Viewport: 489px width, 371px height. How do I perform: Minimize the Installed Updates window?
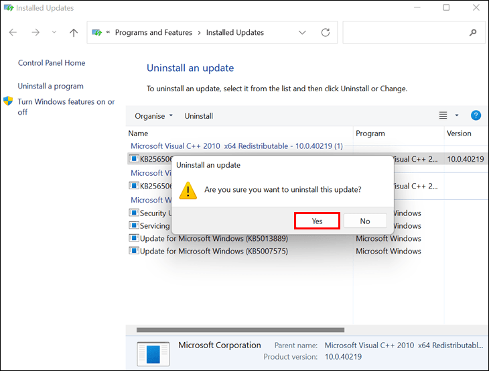pyautogui.click(x=417, y=7)
